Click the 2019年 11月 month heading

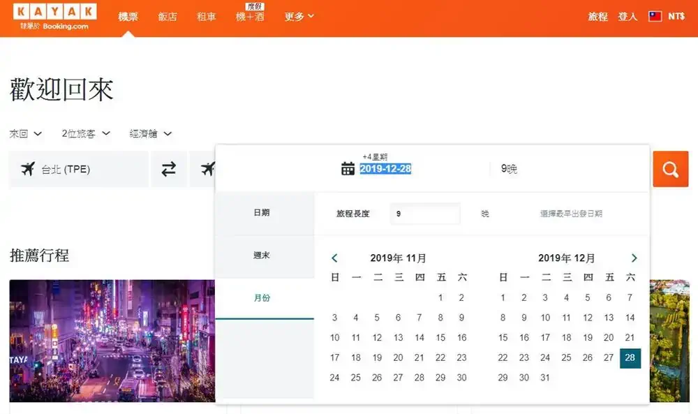coord(398,258)
